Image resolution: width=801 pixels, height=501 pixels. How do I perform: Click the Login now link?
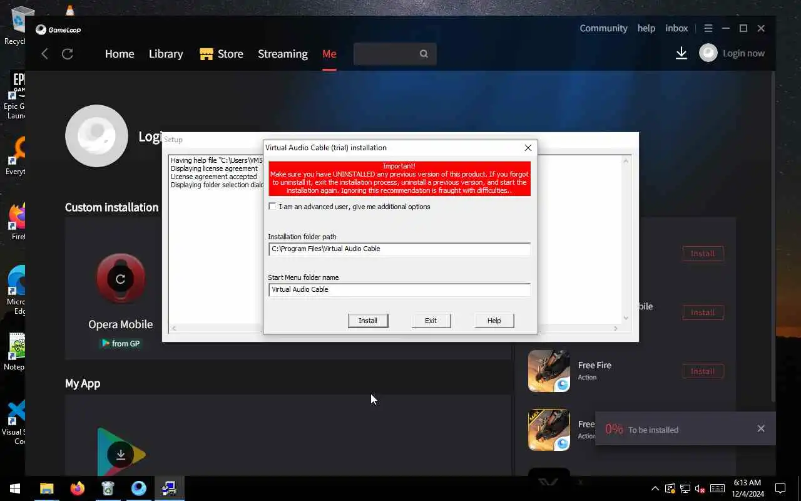point(743,53)
